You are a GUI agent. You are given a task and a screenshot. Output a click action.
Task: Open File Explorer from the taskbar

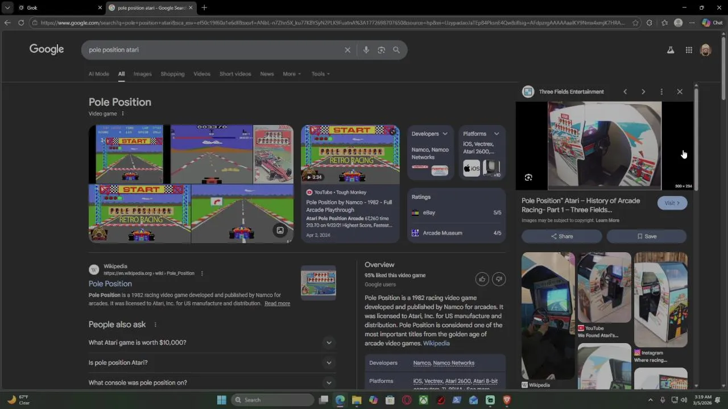[x=357, y=400]
